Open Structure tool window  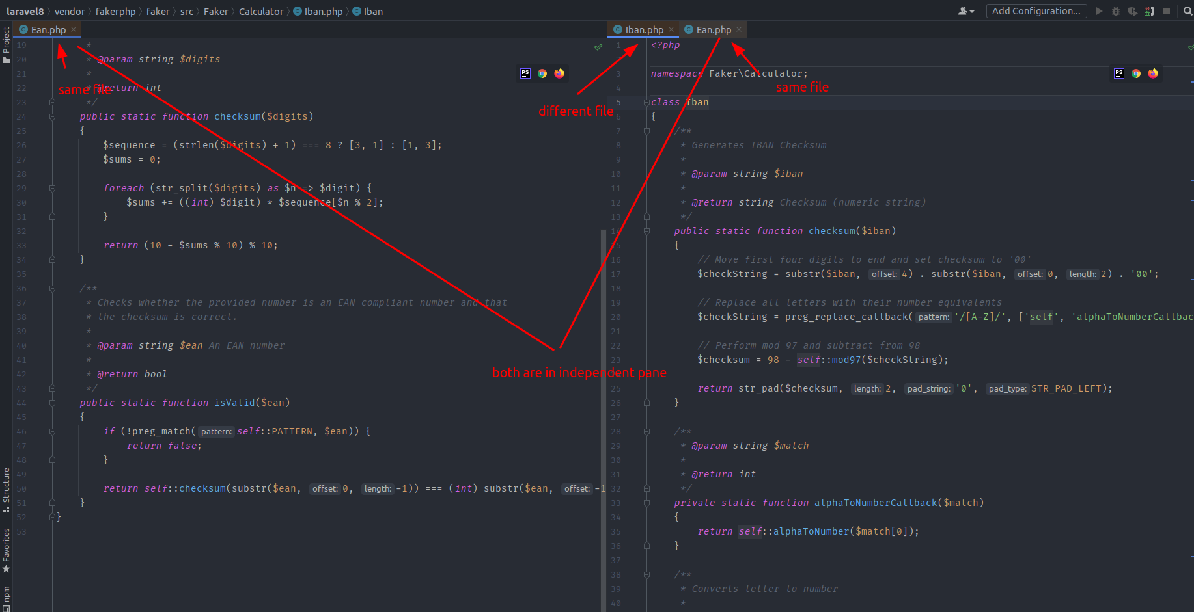pos(6,490)
